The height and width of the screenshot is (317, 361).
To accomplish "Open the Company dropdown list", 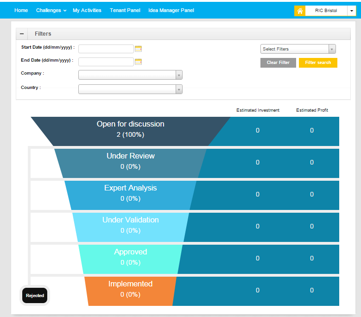I will tap(130, 75).
